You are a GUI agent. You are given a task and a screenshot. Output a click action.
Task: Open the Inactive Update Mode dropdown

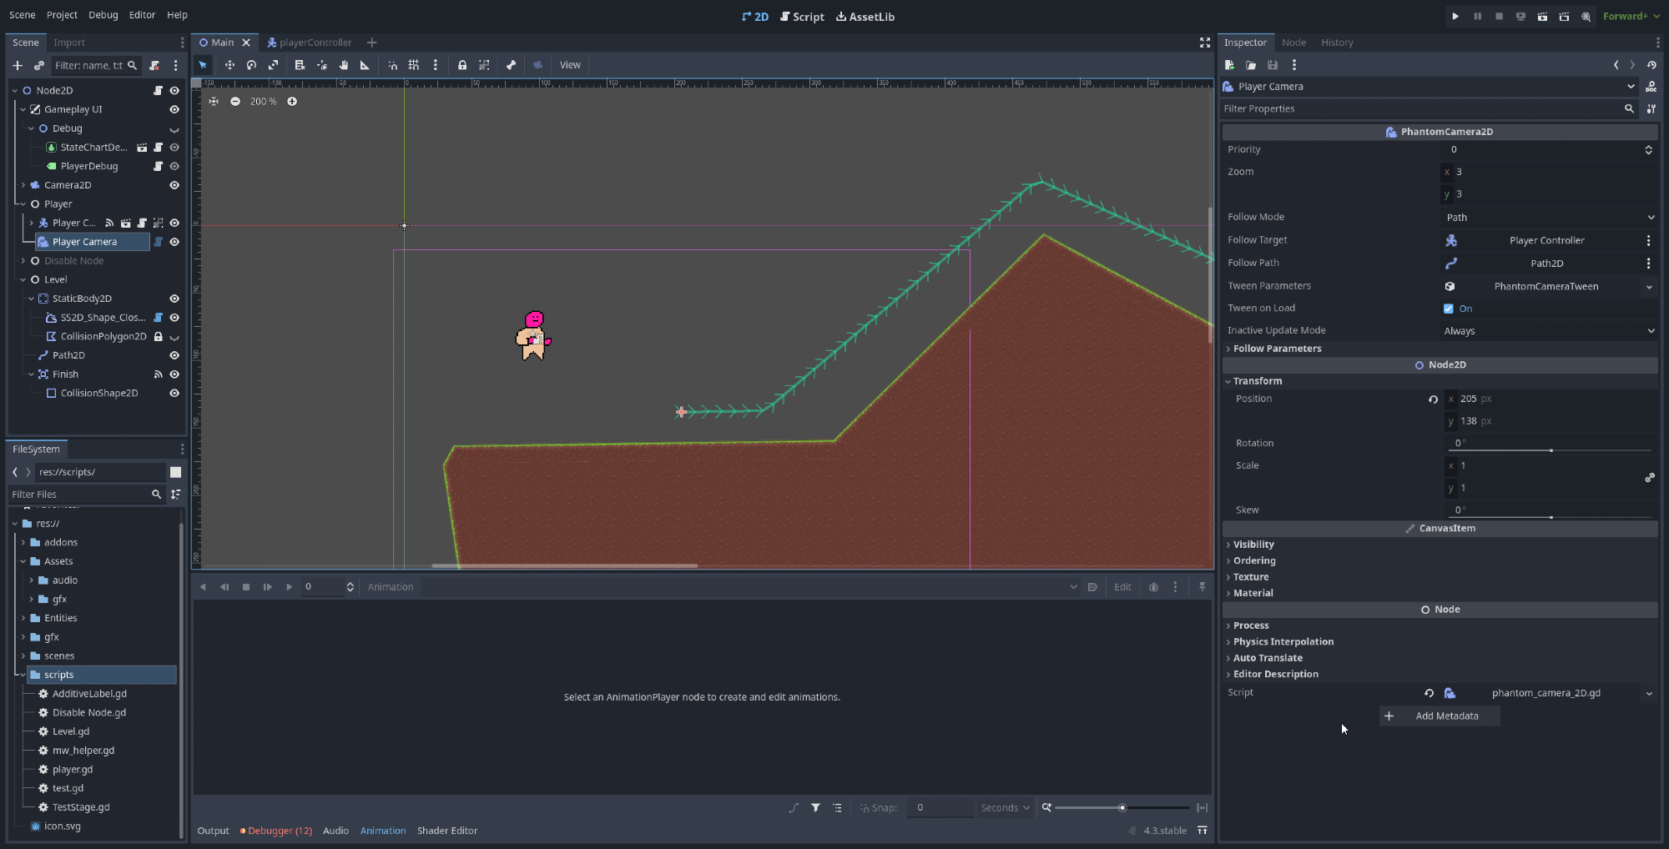click(1549, 331)
